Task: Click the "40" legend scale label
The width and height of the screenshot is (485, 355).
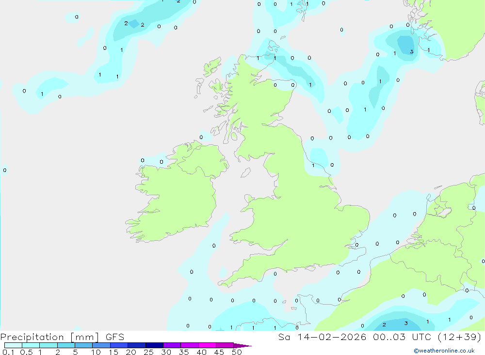Action: pyautogui.click(x=201, y=352)
